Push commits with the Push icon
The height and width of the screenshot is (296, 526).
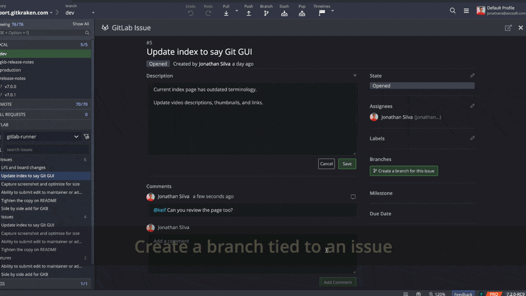(249, 13)
